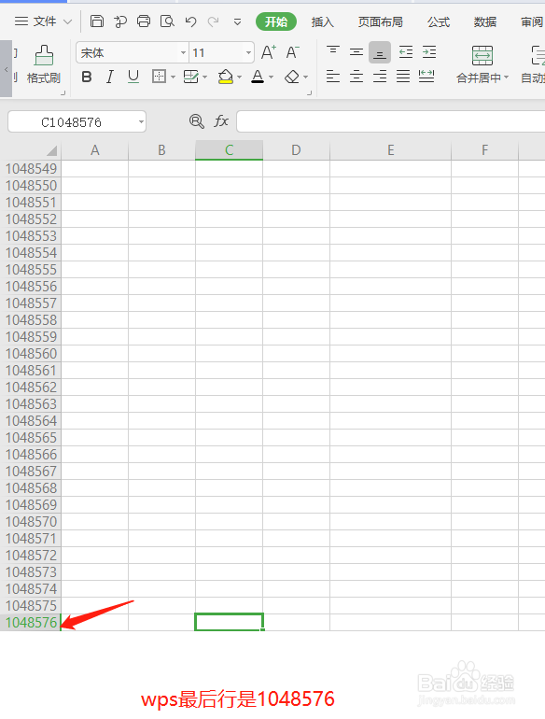Image resolution: width=545 pixels, height=719 pixels.
Task: Expand quick access toolbar options
Action: coord(237,22)
